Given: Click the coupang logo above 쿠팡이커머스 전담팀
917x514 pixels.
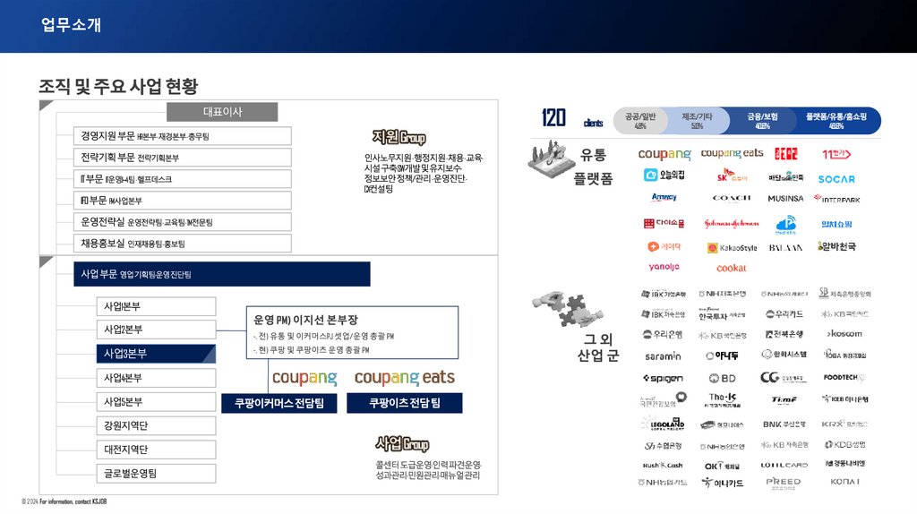Looking at the screenshot, I should click(304, 378).
